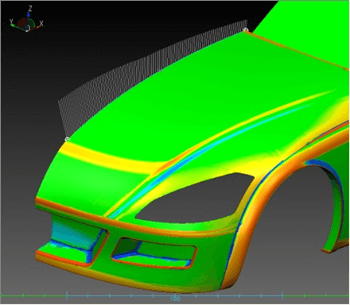
Task: Select the green arc plane on the gizmo
Action: tap(32, 23)
